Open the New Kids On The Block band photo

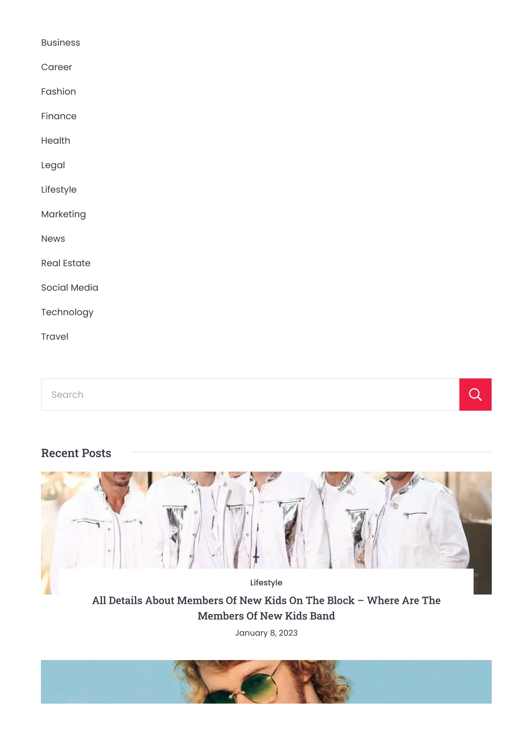[266, 520]
